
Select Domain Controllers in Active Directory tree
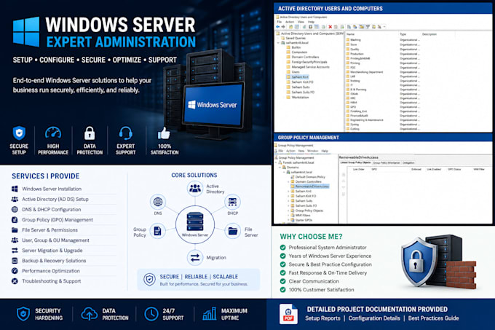pyautogui.click(x=303, y=57)
